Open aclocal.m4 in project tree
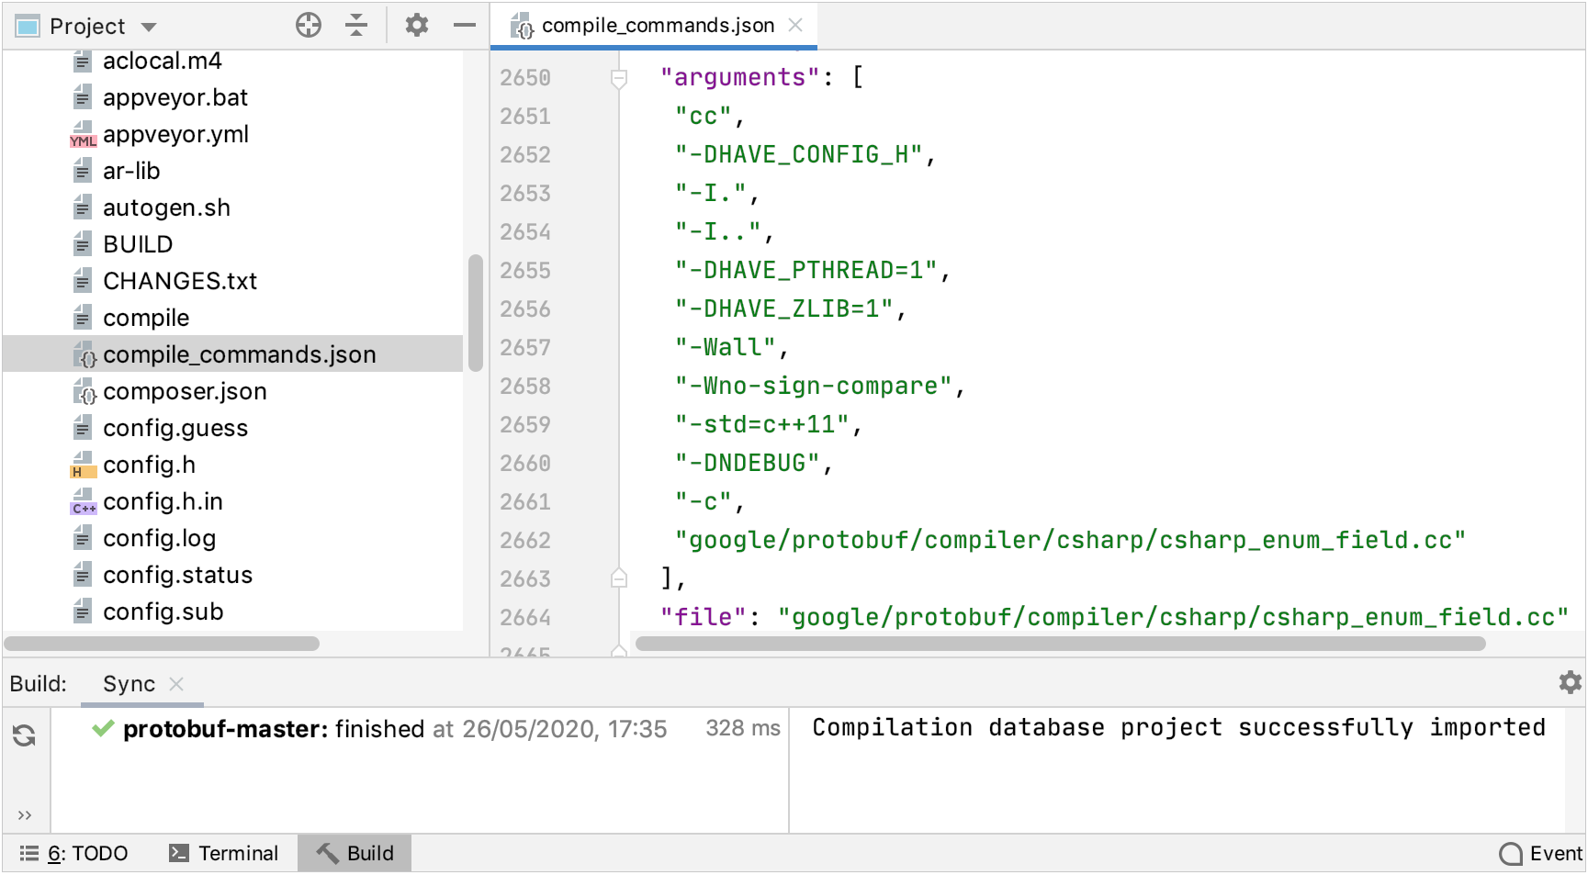The image size is (1588, 875). click(163, 61)
